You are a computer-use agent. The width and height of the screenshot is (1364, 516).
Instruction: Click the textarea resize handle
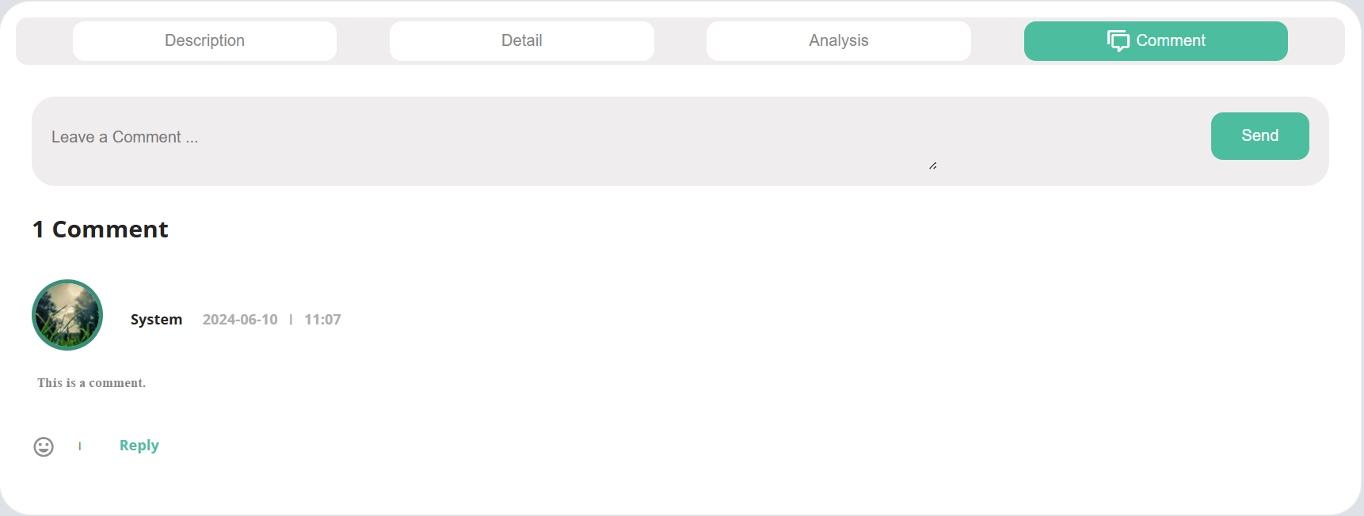pos(933,165)
